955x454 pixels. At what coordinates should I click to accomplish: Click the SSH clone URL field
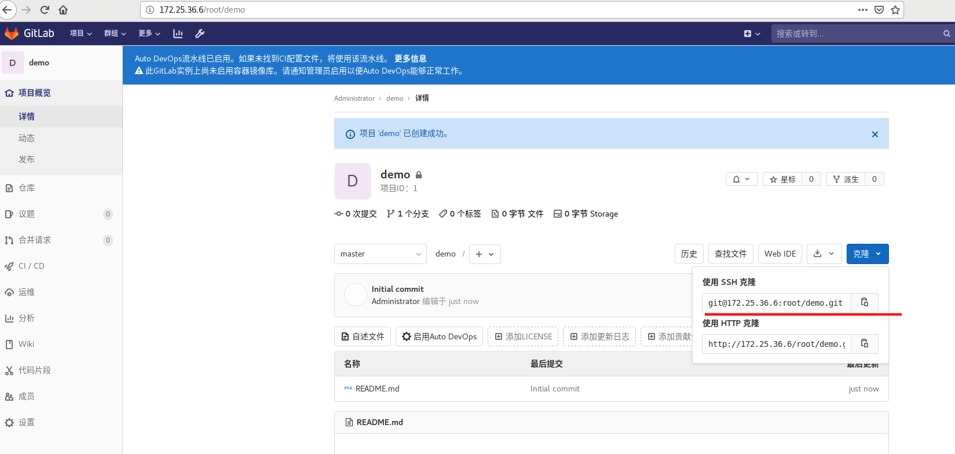pyautogui.click(x=776, y=303)
